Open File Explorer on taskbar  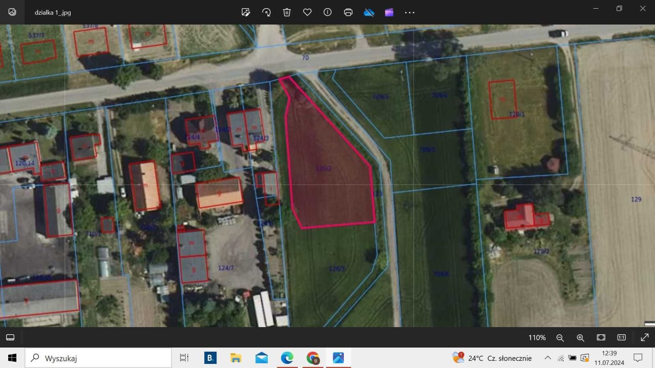[236, 358]
